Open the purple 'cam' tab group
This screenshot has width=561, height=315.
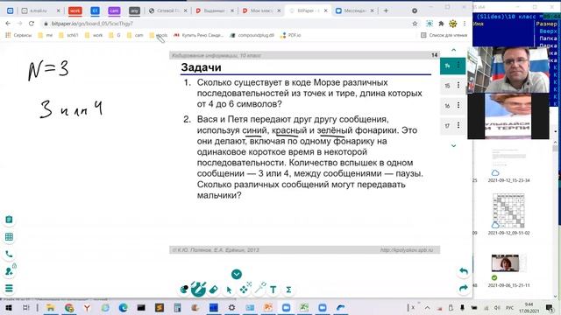tap(115, 10)
